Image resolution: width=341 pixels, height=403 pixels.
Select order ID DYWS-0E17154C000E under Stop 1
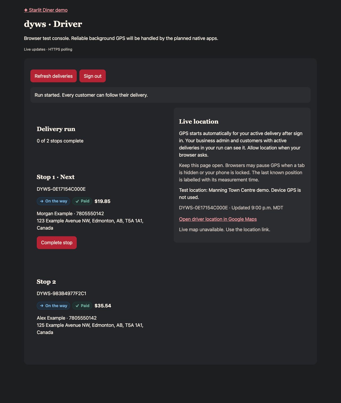tap(61, 189)
